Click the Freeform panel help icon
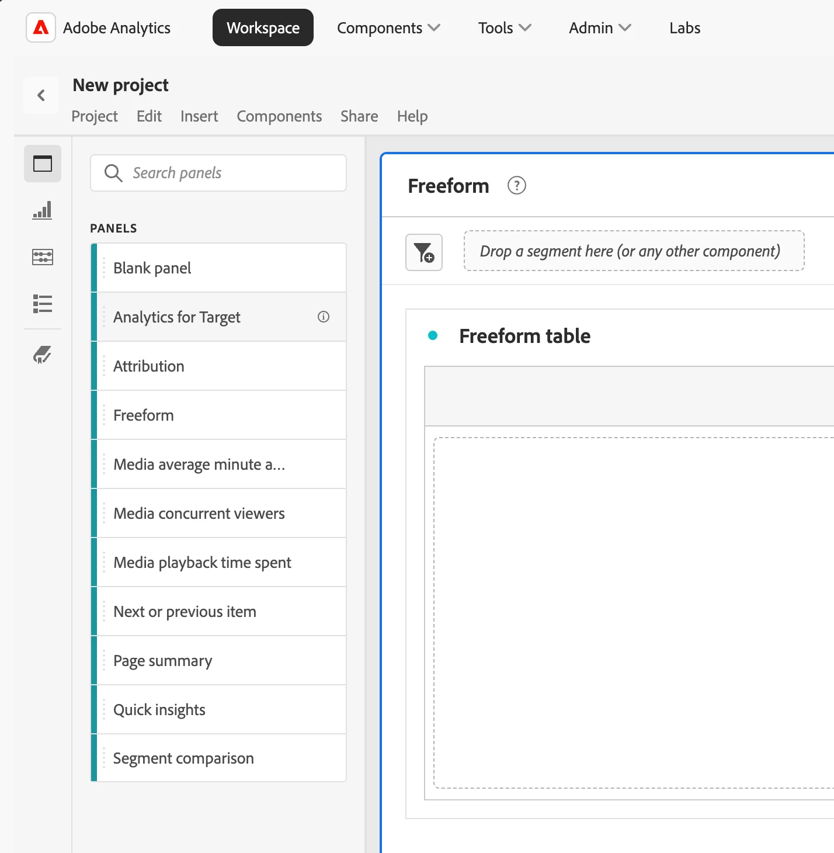 (517, 186)
